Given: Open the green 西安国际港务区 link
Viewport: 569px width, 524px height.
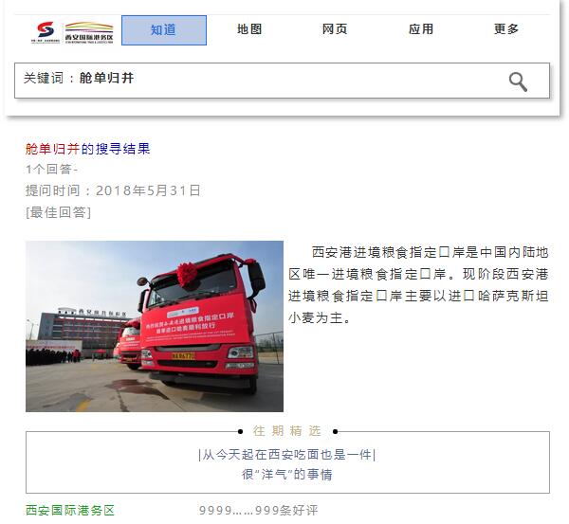Looking at the screenshot, I should pyautogui.click(x=70, y=510).
